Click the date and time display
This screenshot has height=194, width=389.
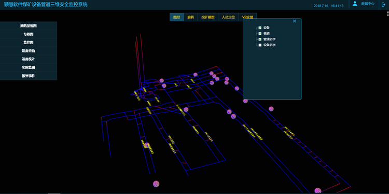point(328,6)
